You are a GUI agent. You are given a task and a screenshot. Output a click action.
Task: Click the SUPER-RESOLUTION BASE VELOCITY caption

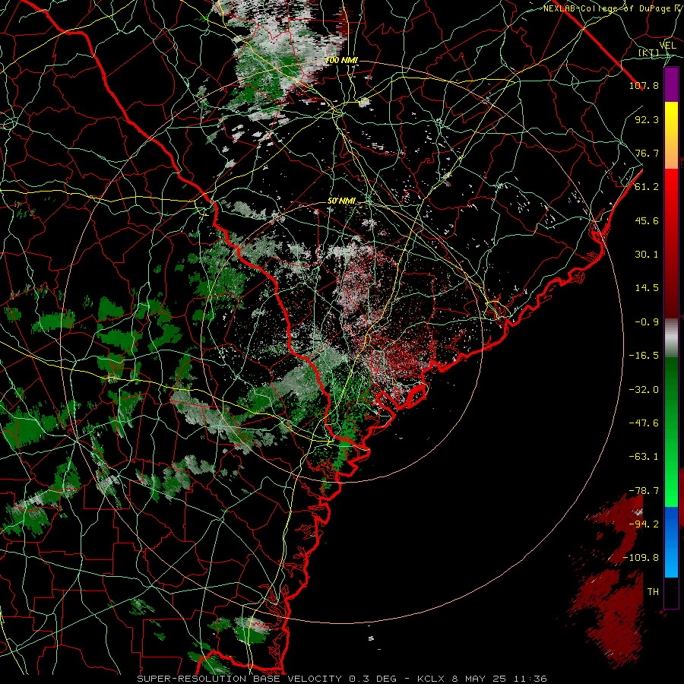pyautogui.click(x=239, y=679)
